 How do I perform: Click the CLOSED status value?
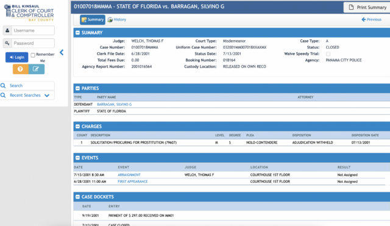(x=332, y=47)
